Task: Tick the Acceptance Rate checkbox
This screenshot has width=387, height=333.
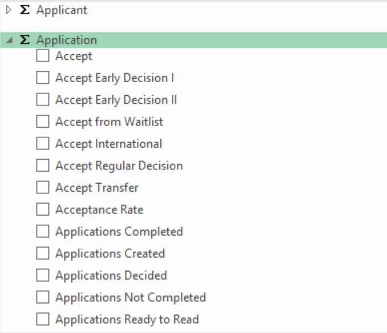Action: click(43, 209)
